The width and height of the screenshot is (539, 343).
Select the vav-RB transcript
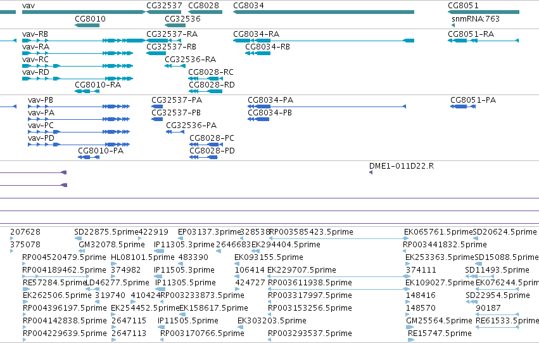point(84,41)
